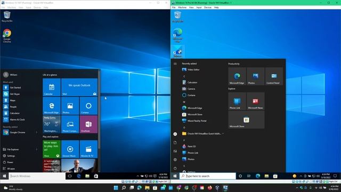This screenshot has width=341, height=192.
Task: Open Input menu in right VirtualBox window
Action: [199, 7]
